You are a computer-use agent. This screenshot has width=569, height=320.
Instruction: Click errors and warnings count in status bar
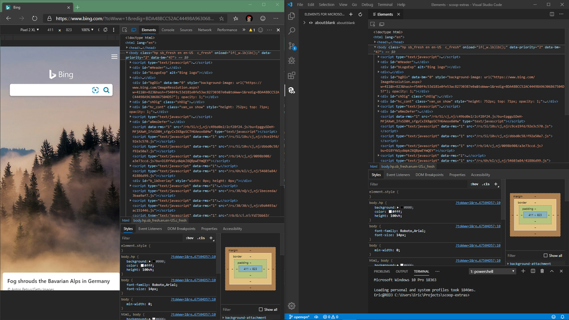[x=330, y=317]
